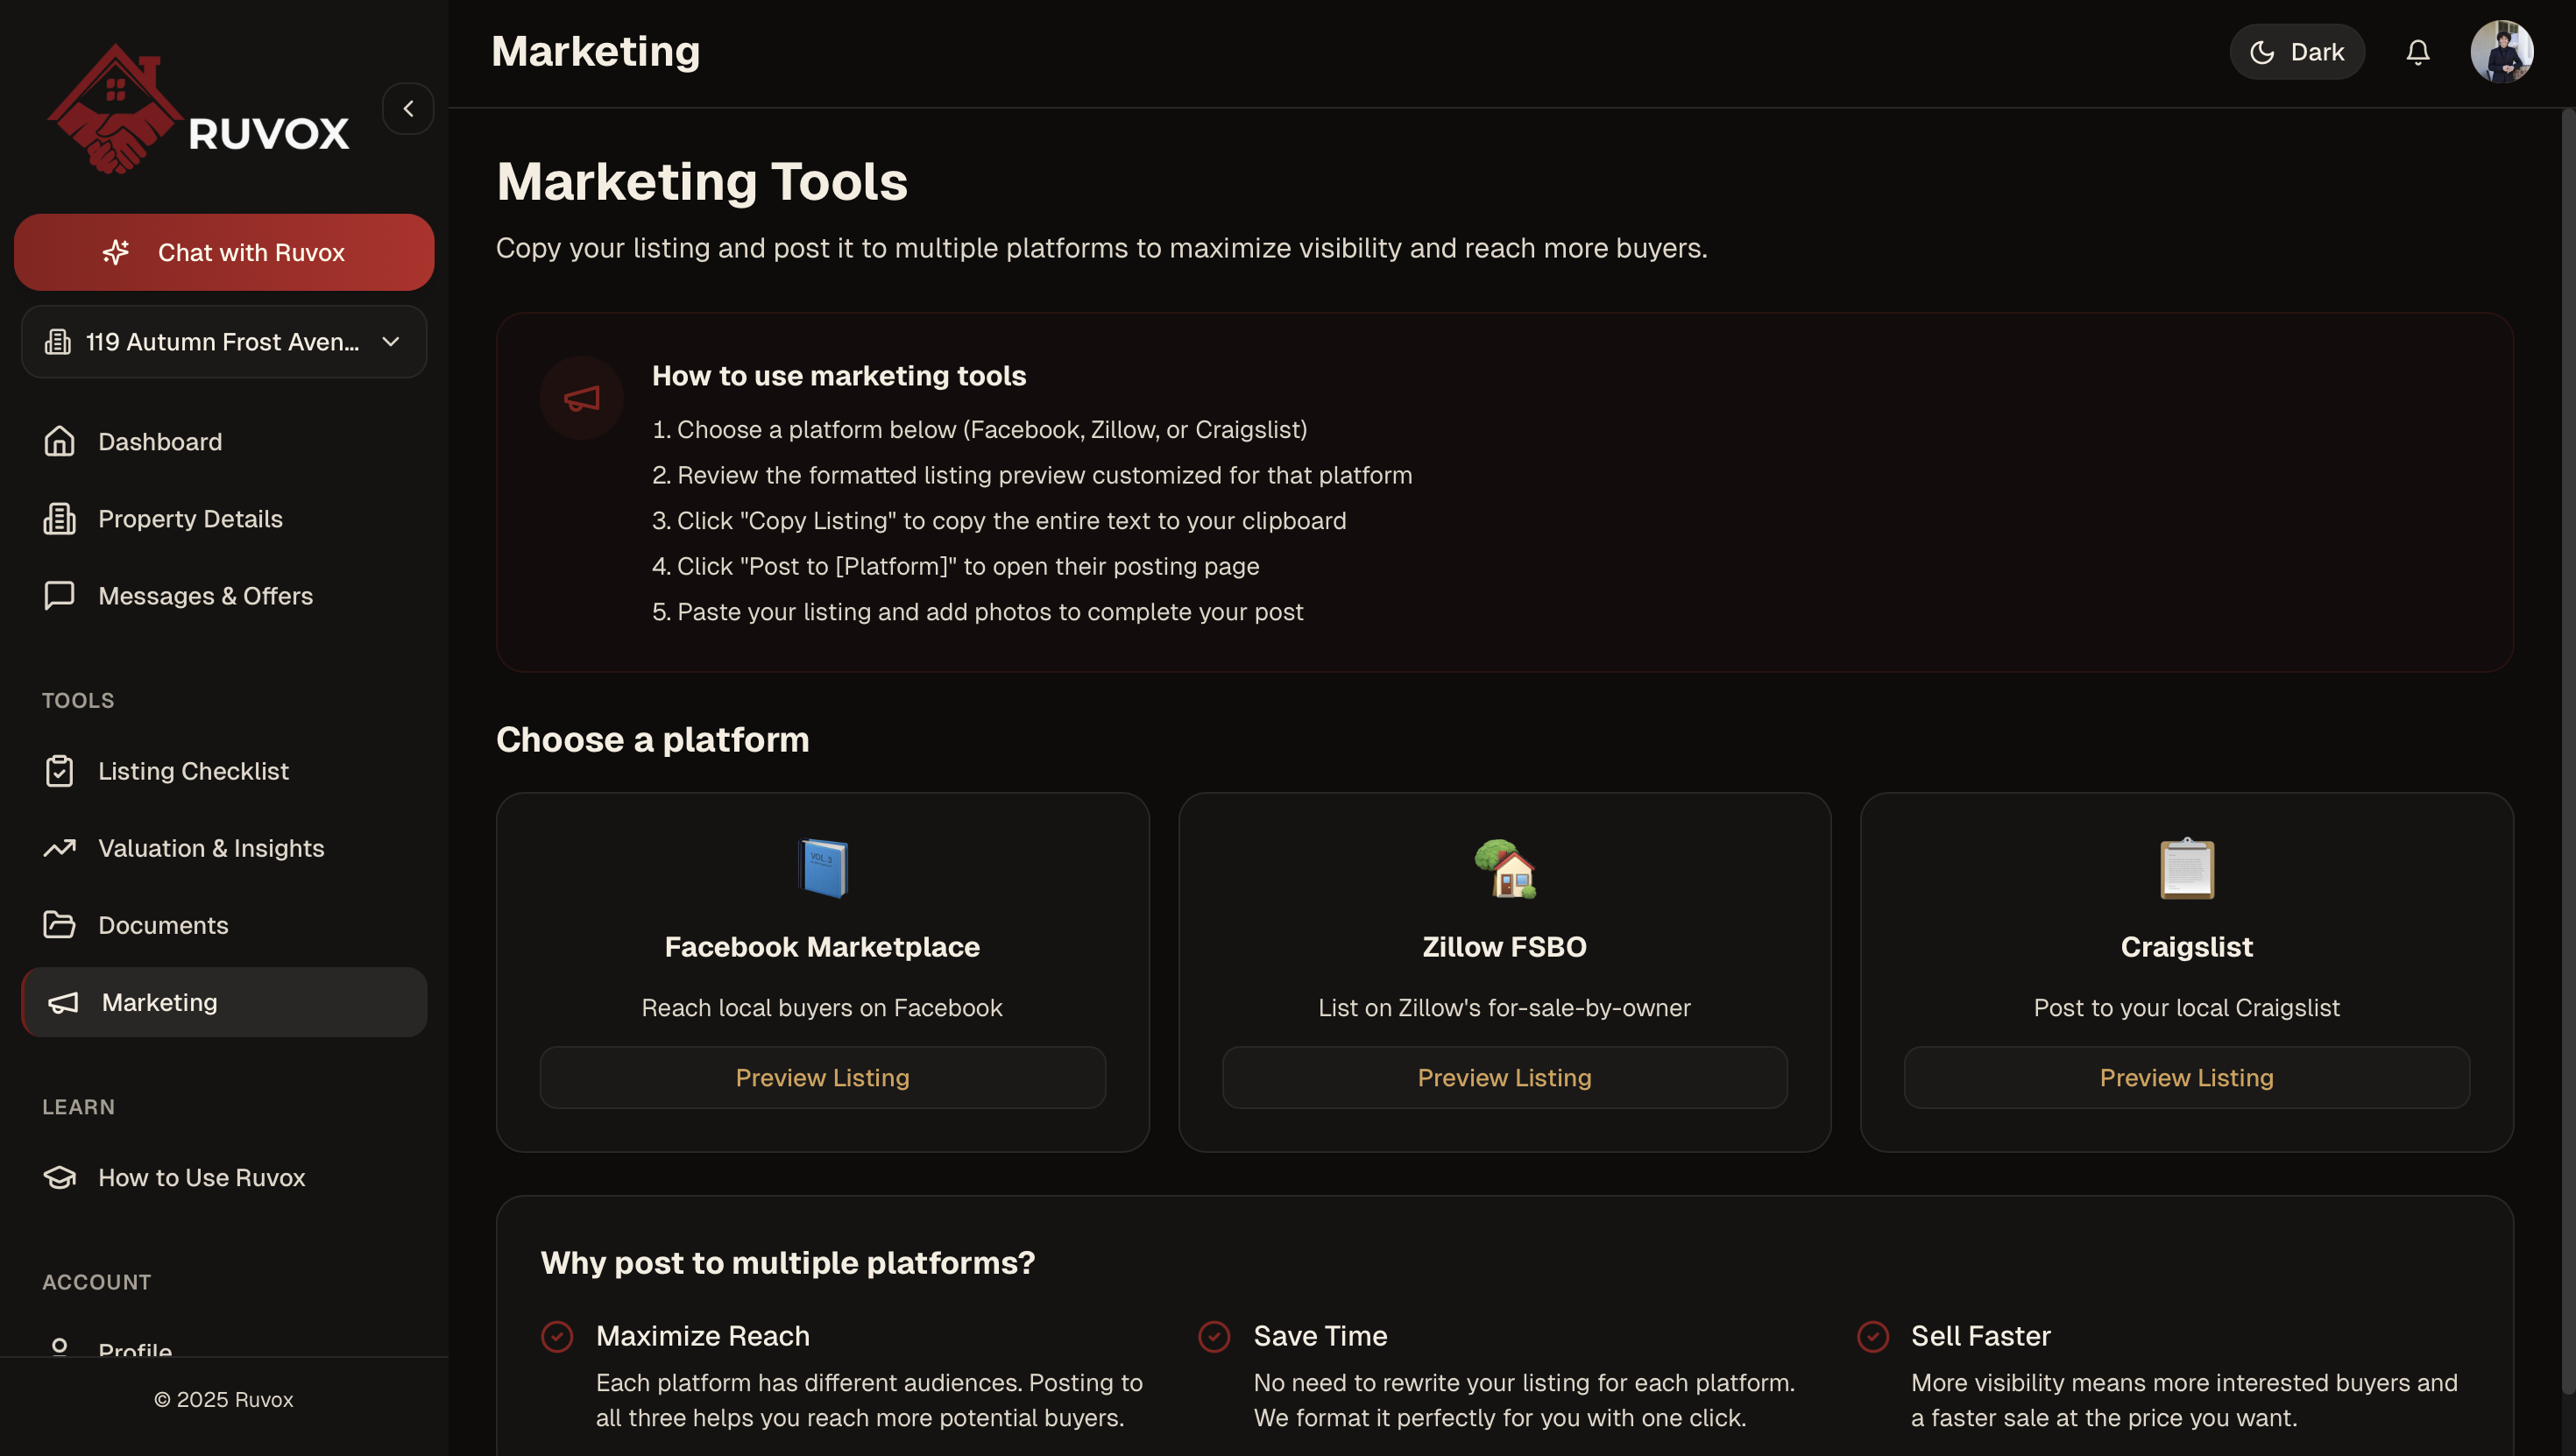Check the Save Time circle indicator
The image size is (2576, 1456).
pyautogui.click(x=1214, y=1335)
